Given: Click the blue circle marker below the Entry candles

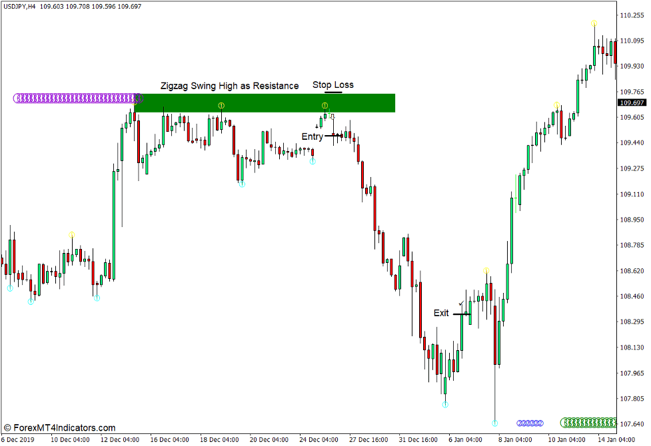Looking at the screenshot, I should click(x=312, y=160).
